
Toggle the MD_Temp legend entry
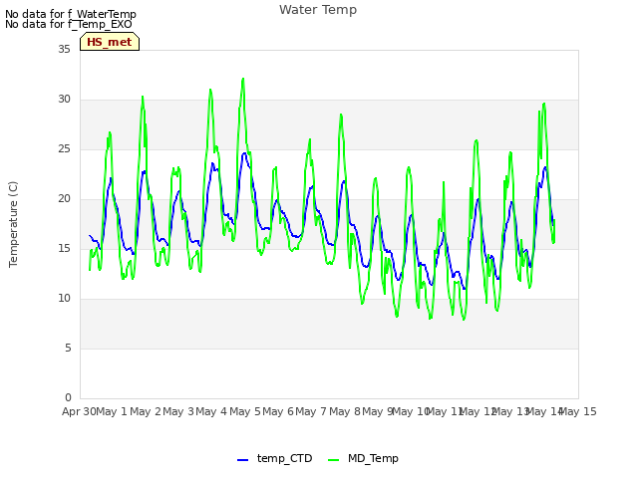coord(363,458)
